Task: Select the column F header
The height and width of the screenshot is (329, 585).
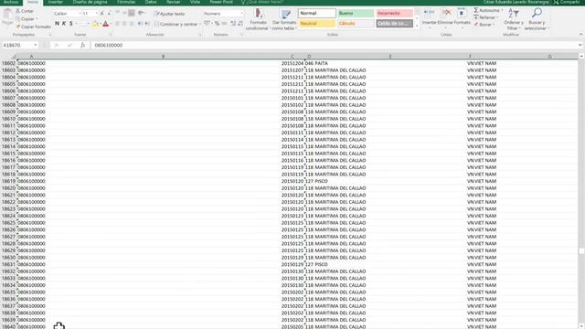Action: (470, 57)
